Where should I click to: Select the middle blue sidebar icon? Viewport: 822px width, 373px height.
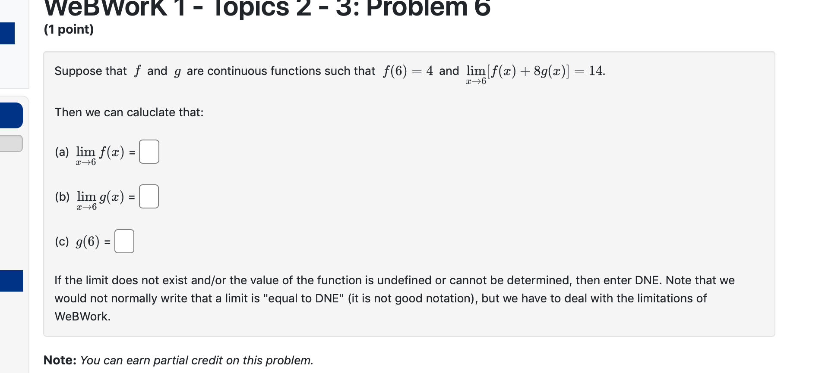11,115
